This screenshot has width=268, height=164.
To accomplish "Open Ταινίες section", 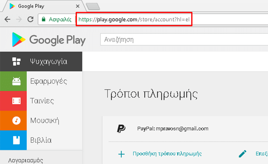I will coord(42,101).
